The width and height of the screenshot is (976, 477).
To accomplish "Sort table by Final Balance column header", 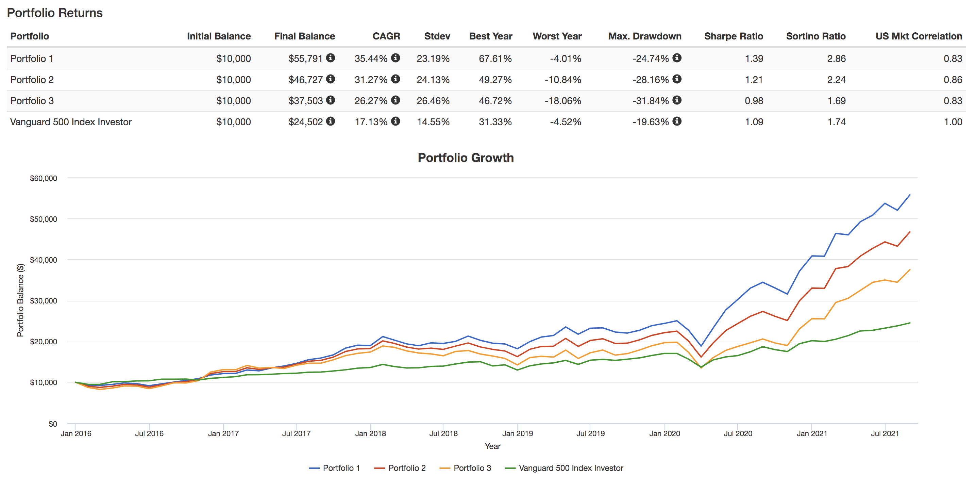I will coord(304,36).
